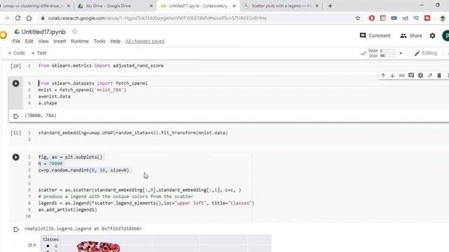Screen dimensions: 449x252
Task: Click the code line N = 70000
Action: [51, 164]
